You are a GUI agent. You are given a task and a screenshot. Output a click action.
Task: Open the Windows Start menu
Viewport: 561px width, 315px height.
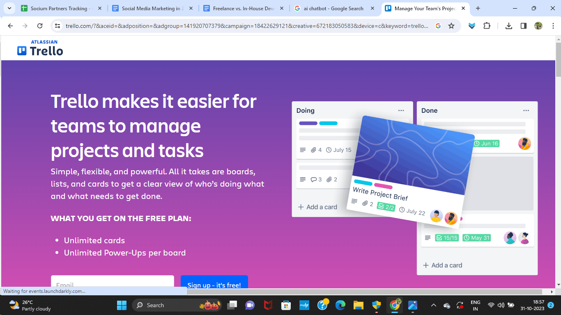[122, 305]
